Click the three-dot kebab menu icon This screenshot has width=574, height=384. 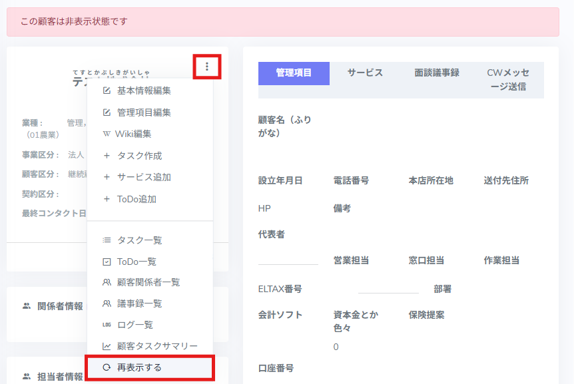tap(207, 66)
